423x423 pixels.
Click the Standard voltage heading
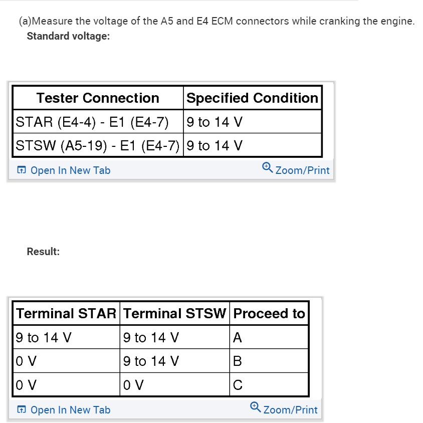tap(68, 37)
